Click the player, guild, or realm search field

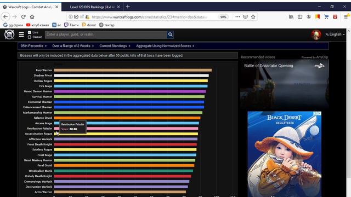coord(106,34)
